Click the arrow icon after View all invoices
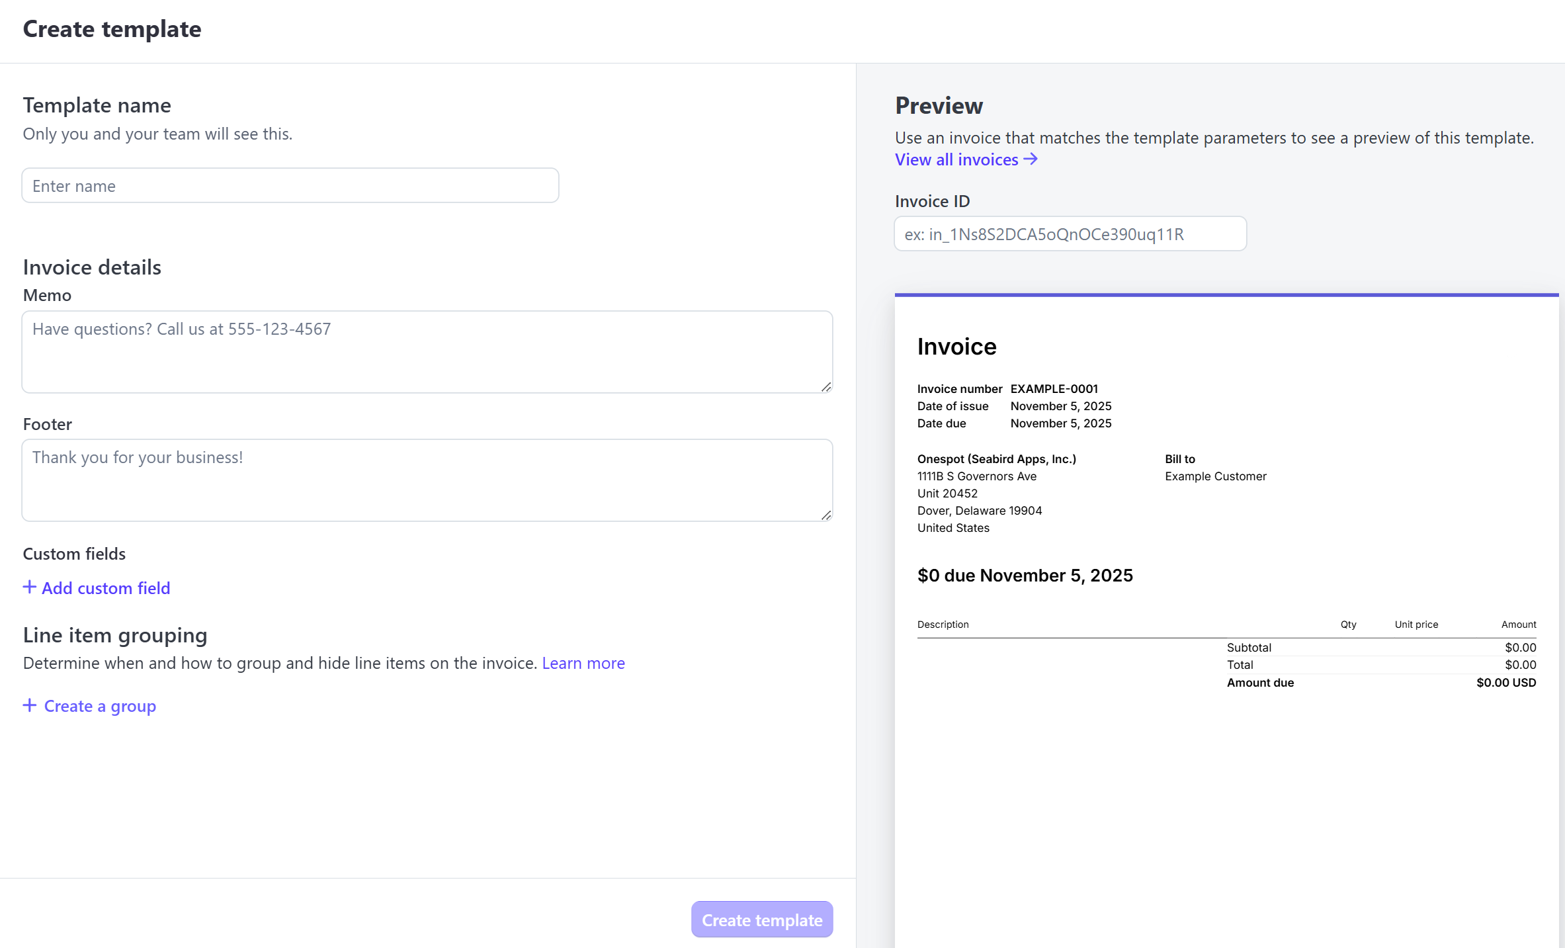The image size is (1565, 948). [1030, 159]
